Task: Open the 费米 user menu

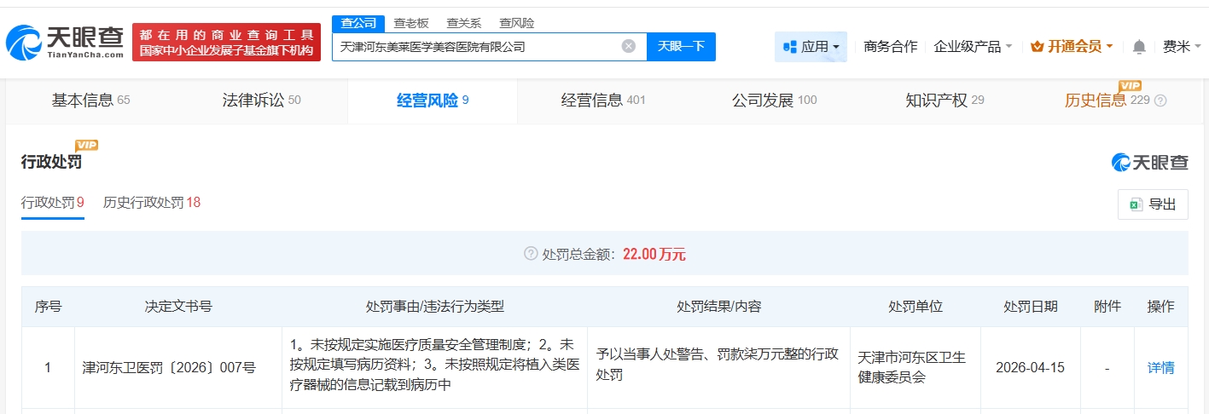Action: pos(1182,46)
